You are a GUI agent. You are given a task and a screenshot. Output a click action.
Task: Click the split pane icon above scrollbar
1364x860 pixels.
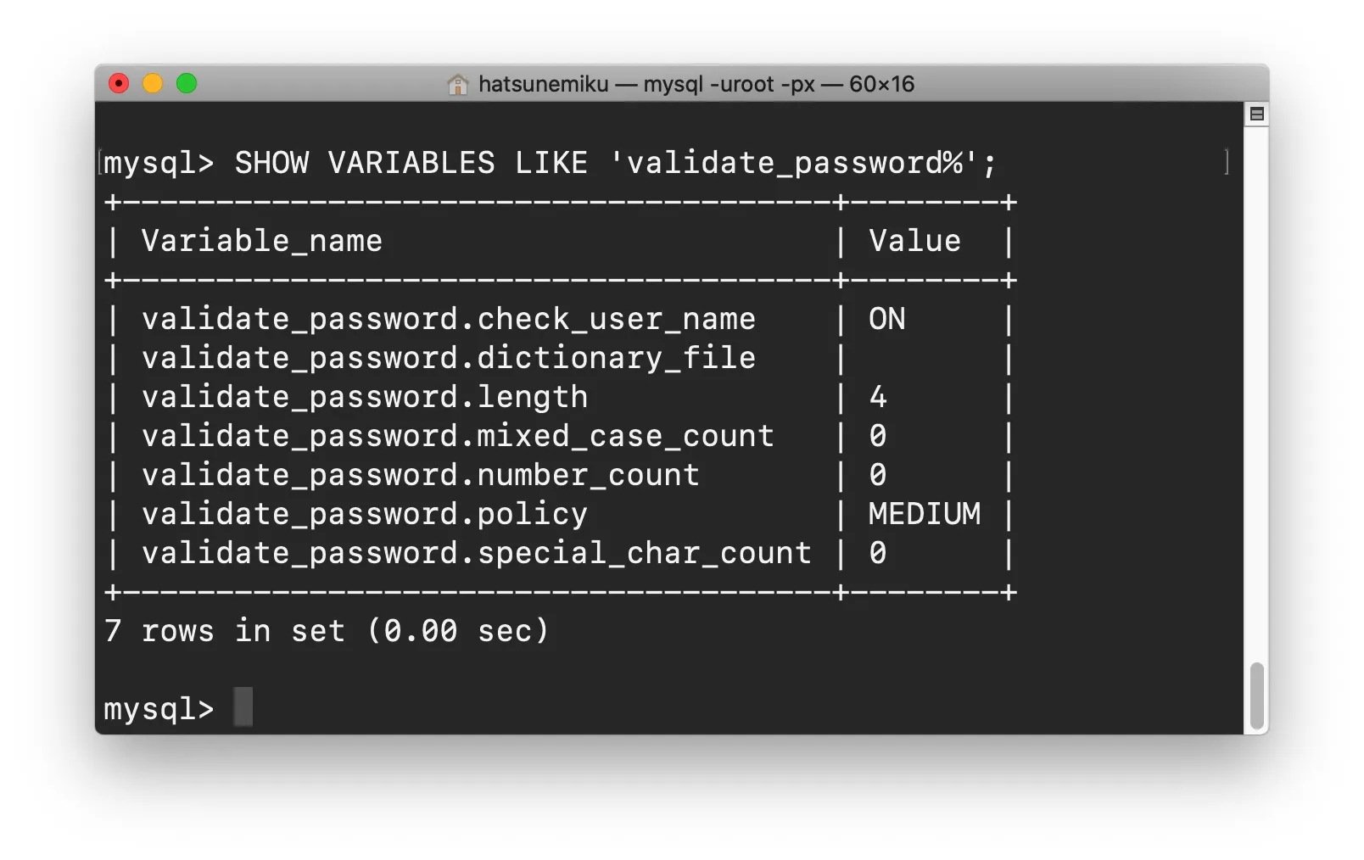(1256, 114)
